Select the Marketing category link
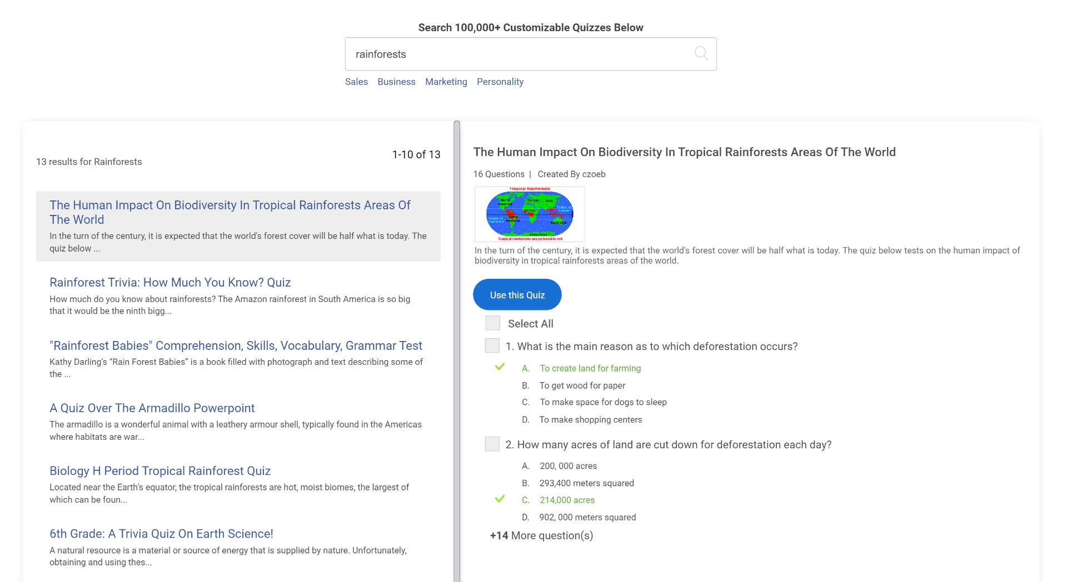The height and width of the screenshot is (582, 1067). point(446,82)
